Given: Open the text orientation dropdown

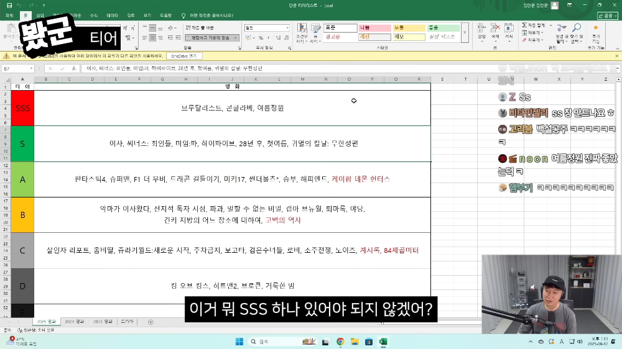Looking at the screenshot, I should [x=172, y=28].
